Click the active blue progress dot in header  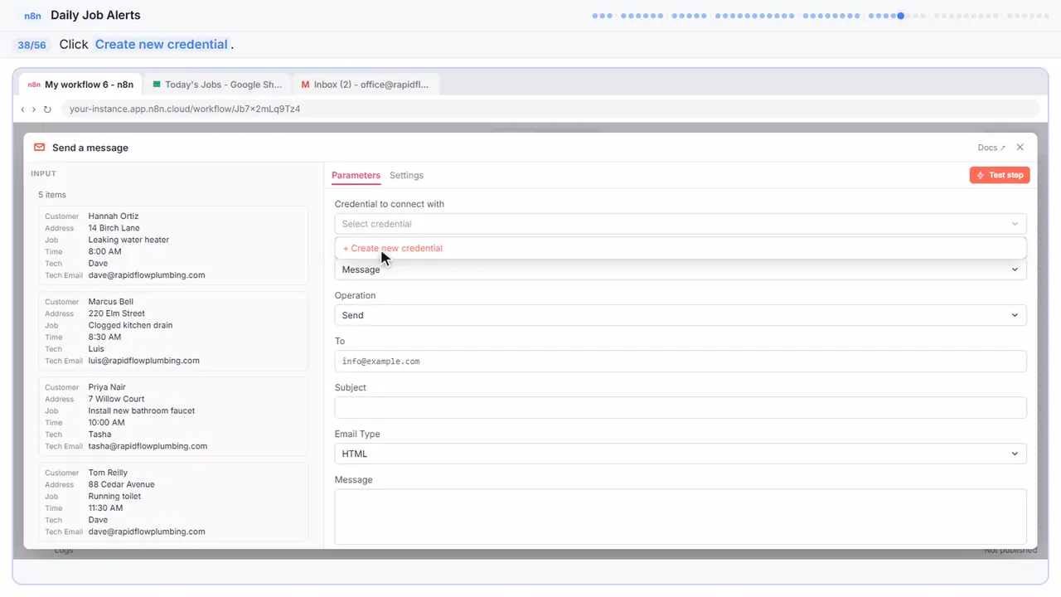[x=900, y=16]
